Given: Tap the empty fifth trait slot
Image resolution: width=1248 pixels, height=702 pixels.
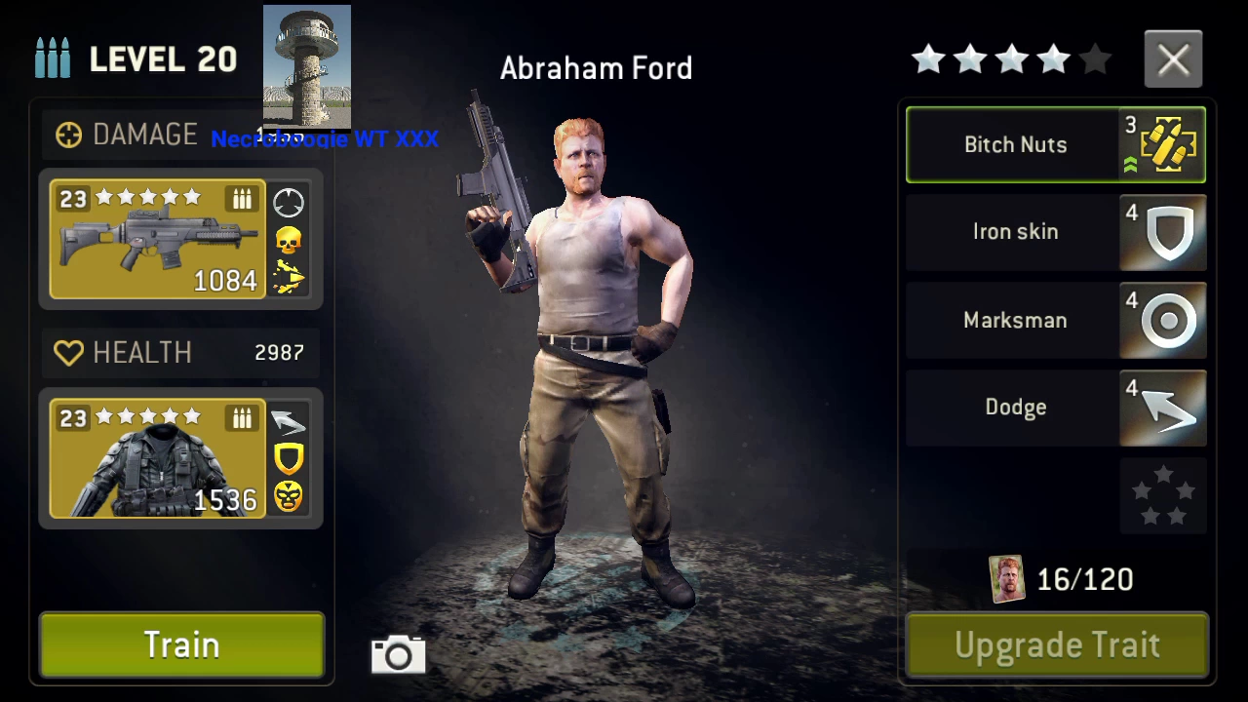Looking at the screenshot, I should [1163, 495].
